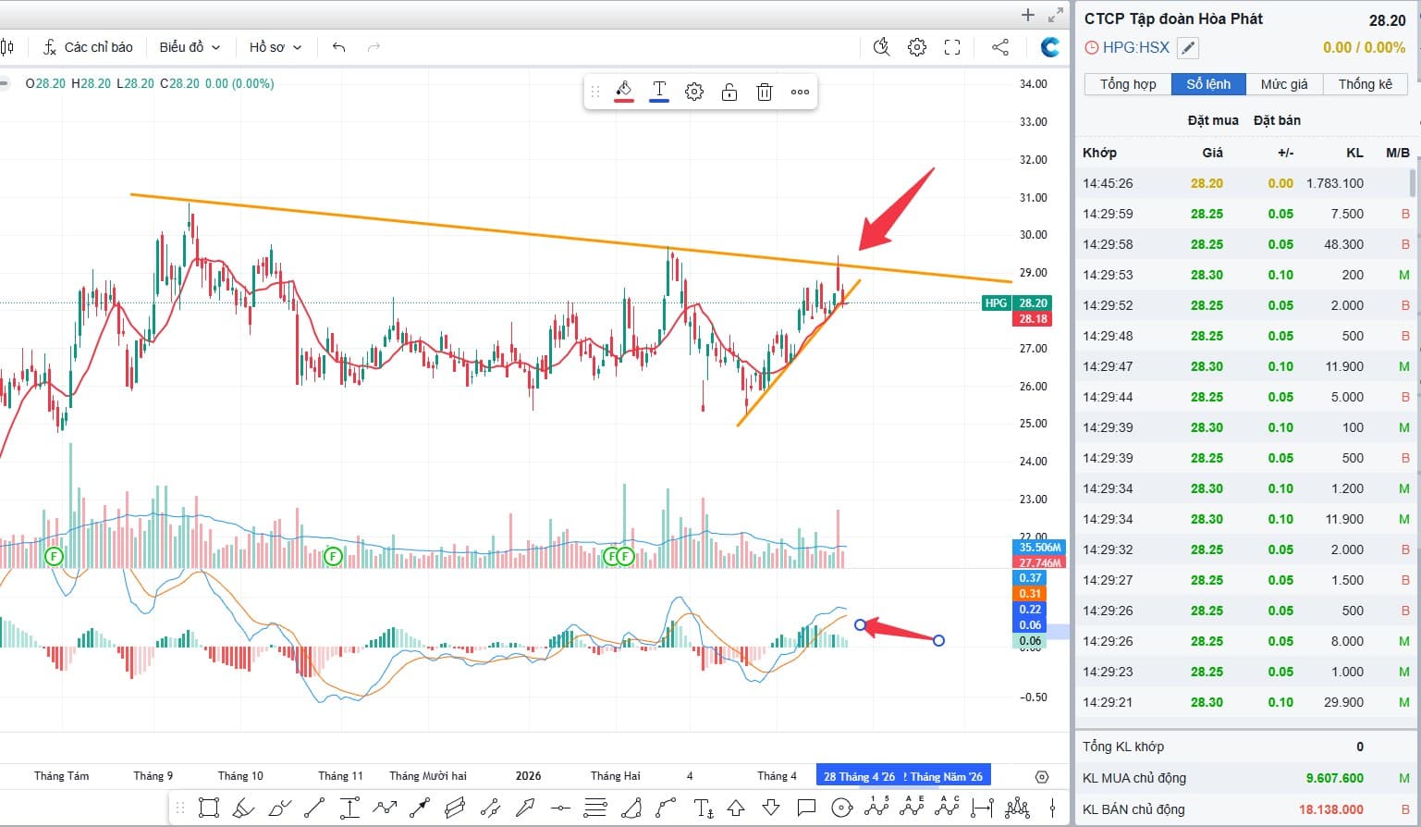Open the line color pencil tool
1421x827 pixels.
coord(624,92)
